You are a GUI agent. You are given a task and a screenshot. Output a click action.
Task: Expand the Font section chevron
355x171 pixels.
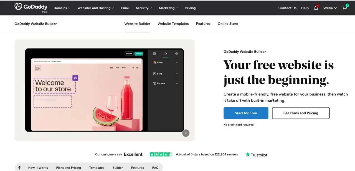coord(177,74)
